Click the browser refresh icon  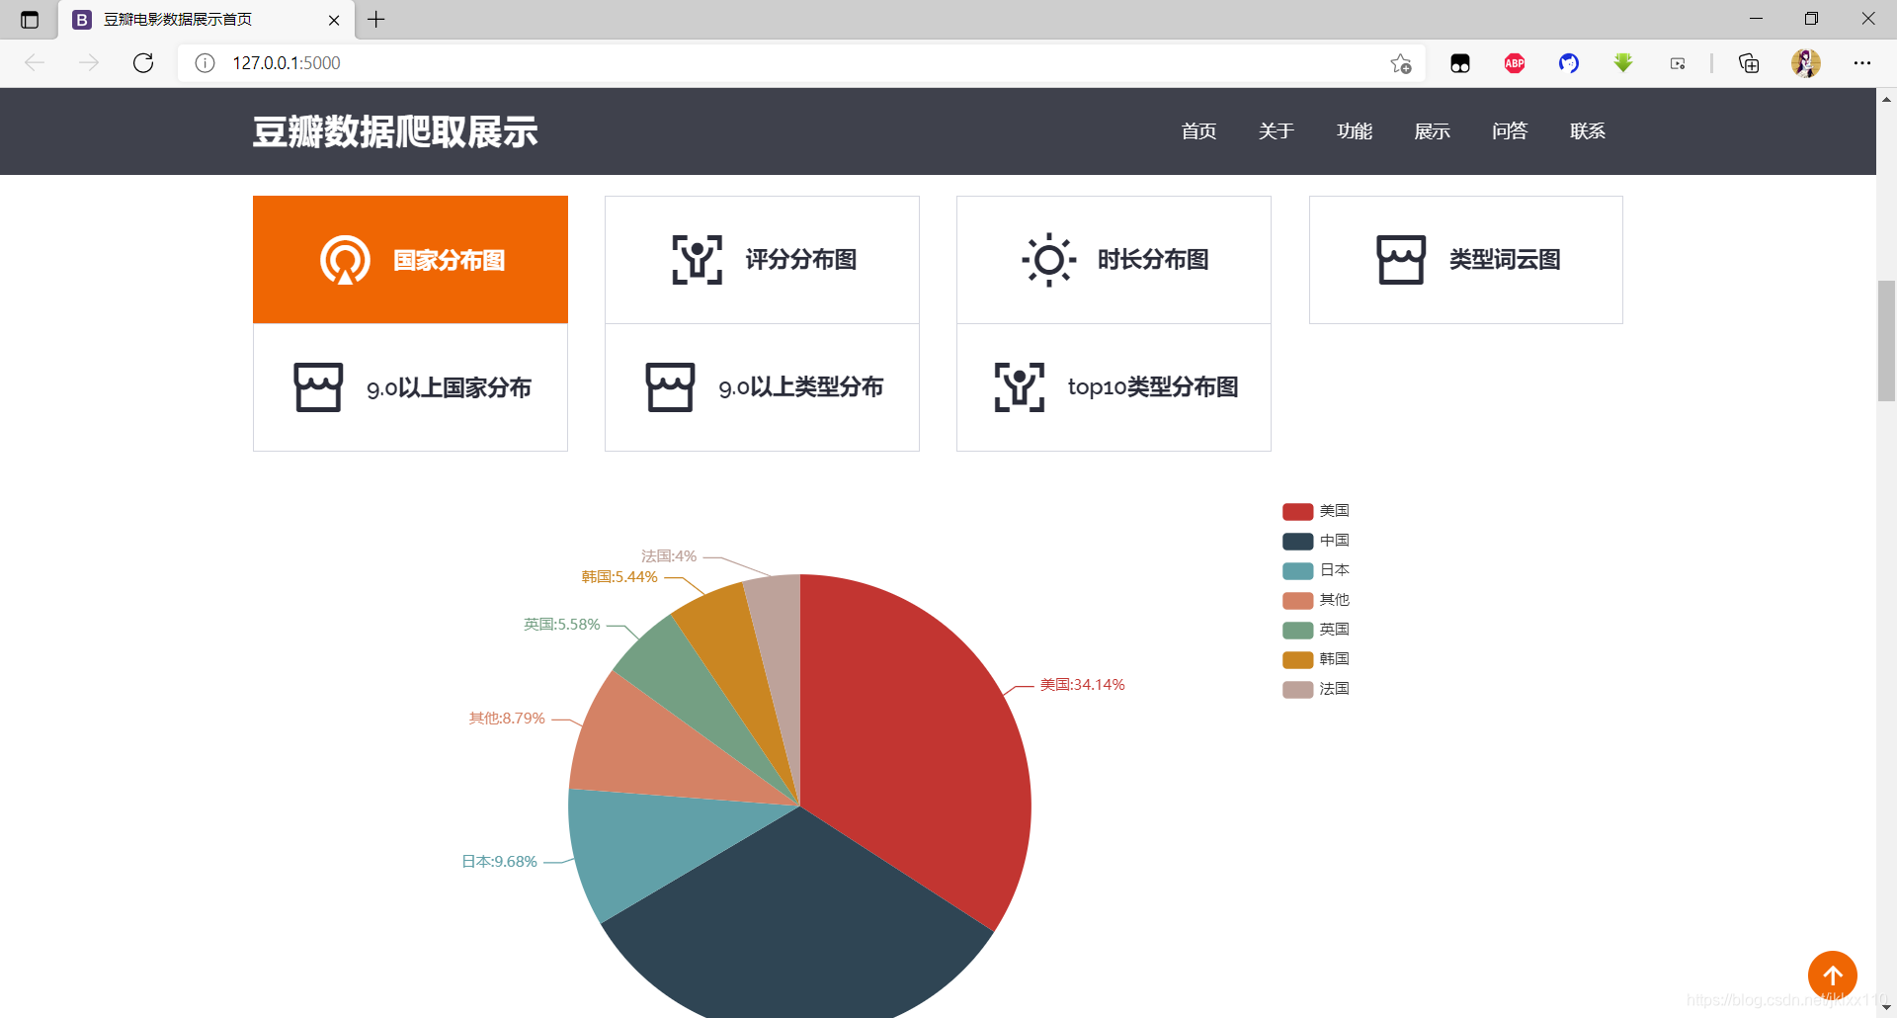coord(143,63)
